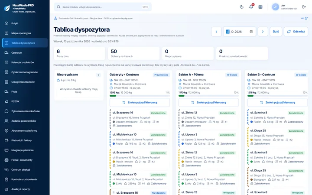
Task: Click W trakcie badge on Sektor A Północ
Action: click(x=232, y=75)
